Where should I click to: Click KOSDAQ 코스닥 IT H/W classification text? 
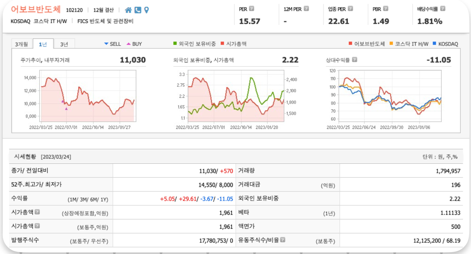point(39,21)
